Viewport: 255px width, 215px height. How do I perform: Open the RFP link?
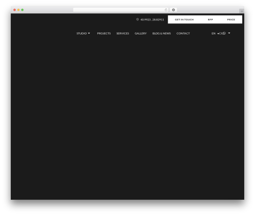pos(210,20)
